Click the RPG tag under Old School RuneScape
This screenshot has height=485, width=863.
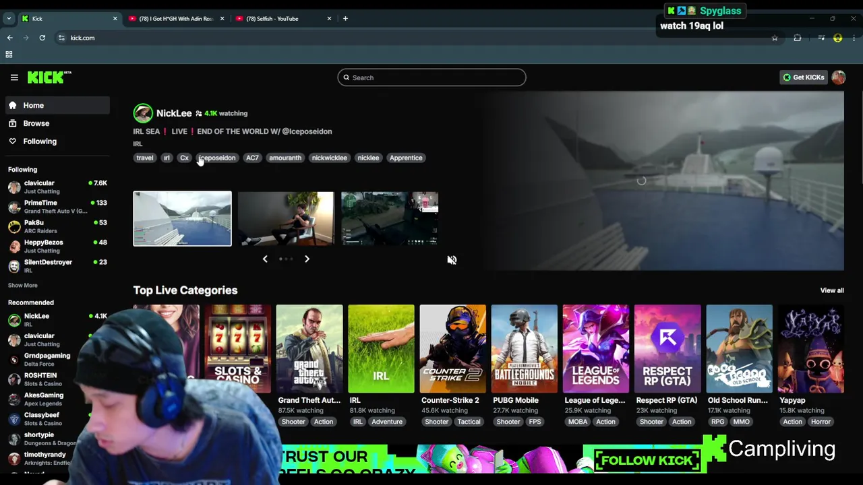tap(718, 422)
